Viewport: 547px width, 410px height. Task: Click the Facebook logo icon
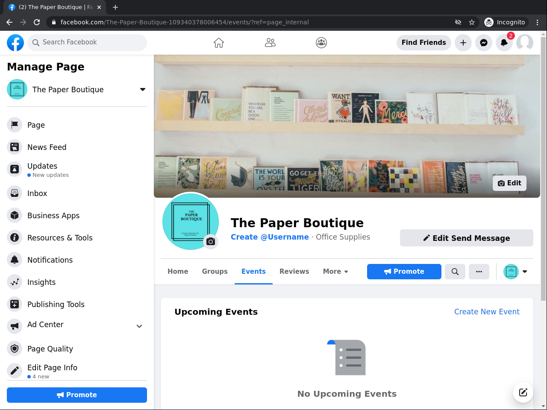(x=15, y=43)
